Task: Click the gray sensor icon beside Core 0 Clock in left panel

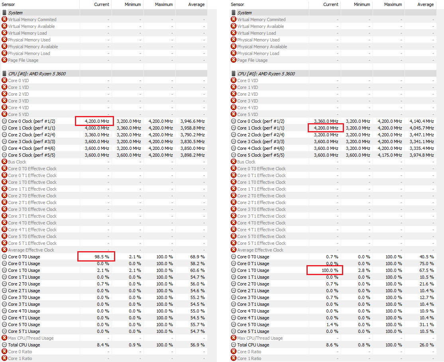Action: [x=4, y=121]
